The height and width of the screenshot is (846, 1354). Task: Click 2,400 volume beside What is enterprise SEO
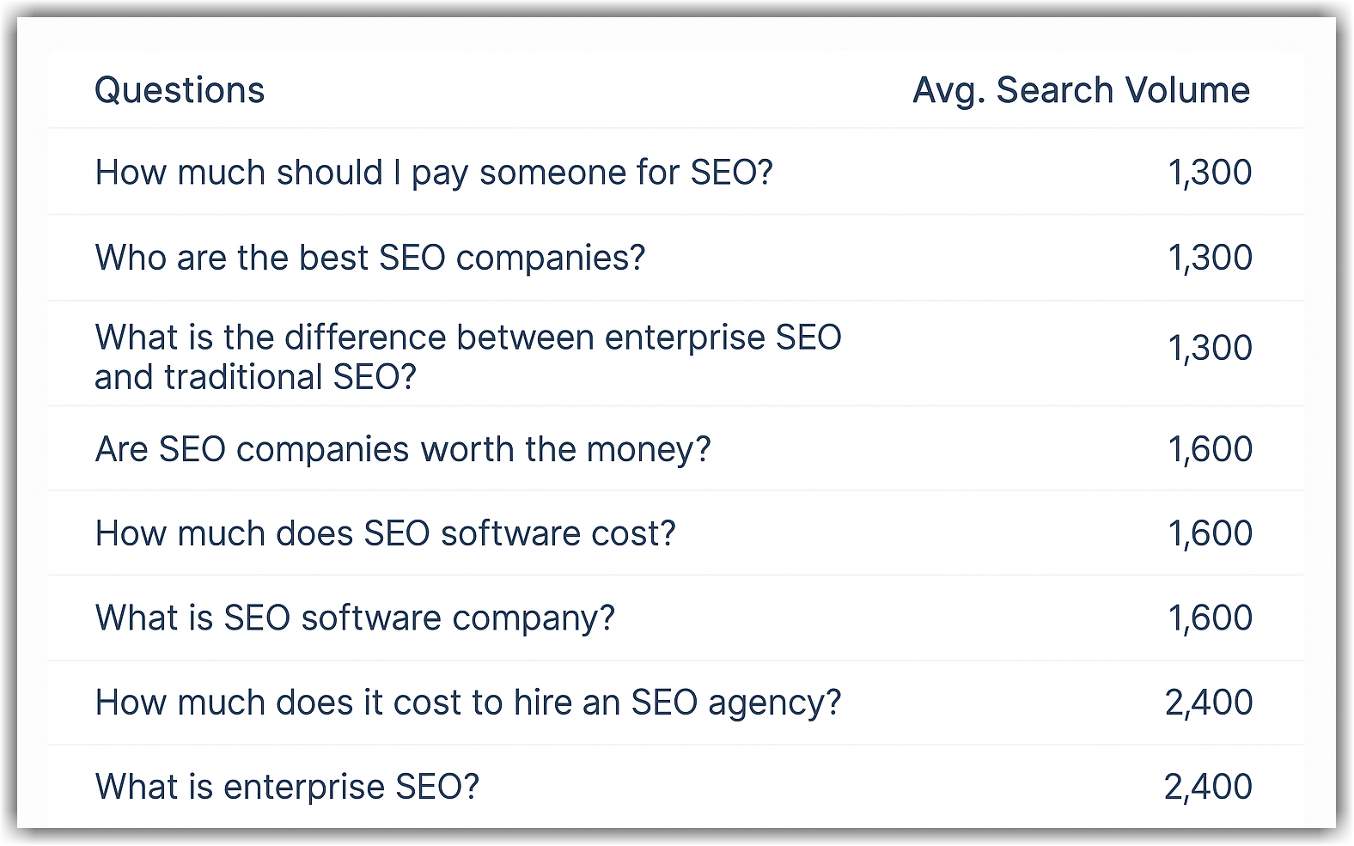click(x=1209, y=787)
